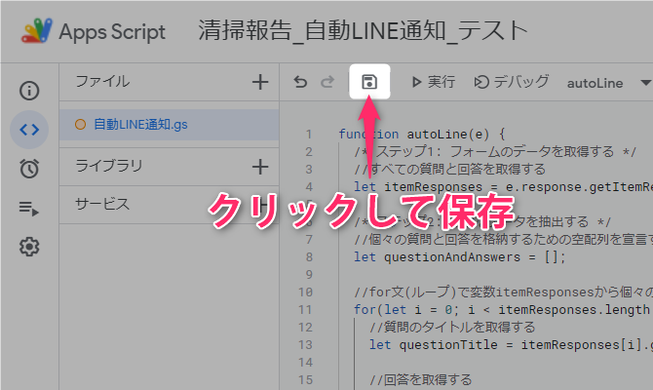Image resolution: width=653 pixels, height=390 pixels.
Task: Click line number 12 in the gutter
Action: [305, 327]
